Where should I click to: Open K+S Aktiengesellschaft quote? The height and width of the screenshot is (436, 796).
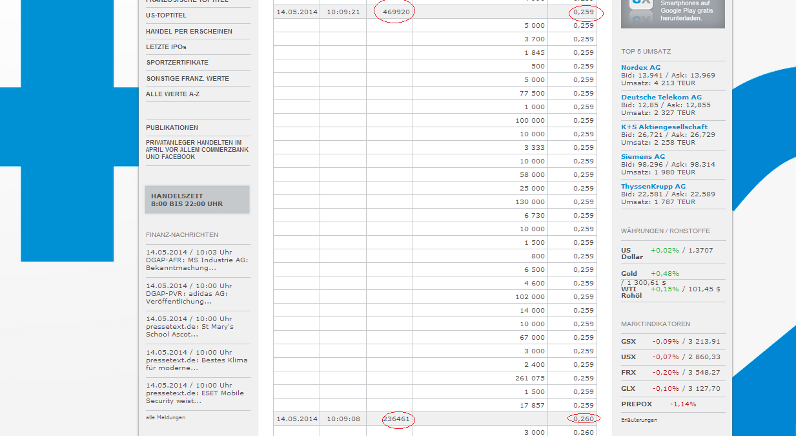point(664,127)
